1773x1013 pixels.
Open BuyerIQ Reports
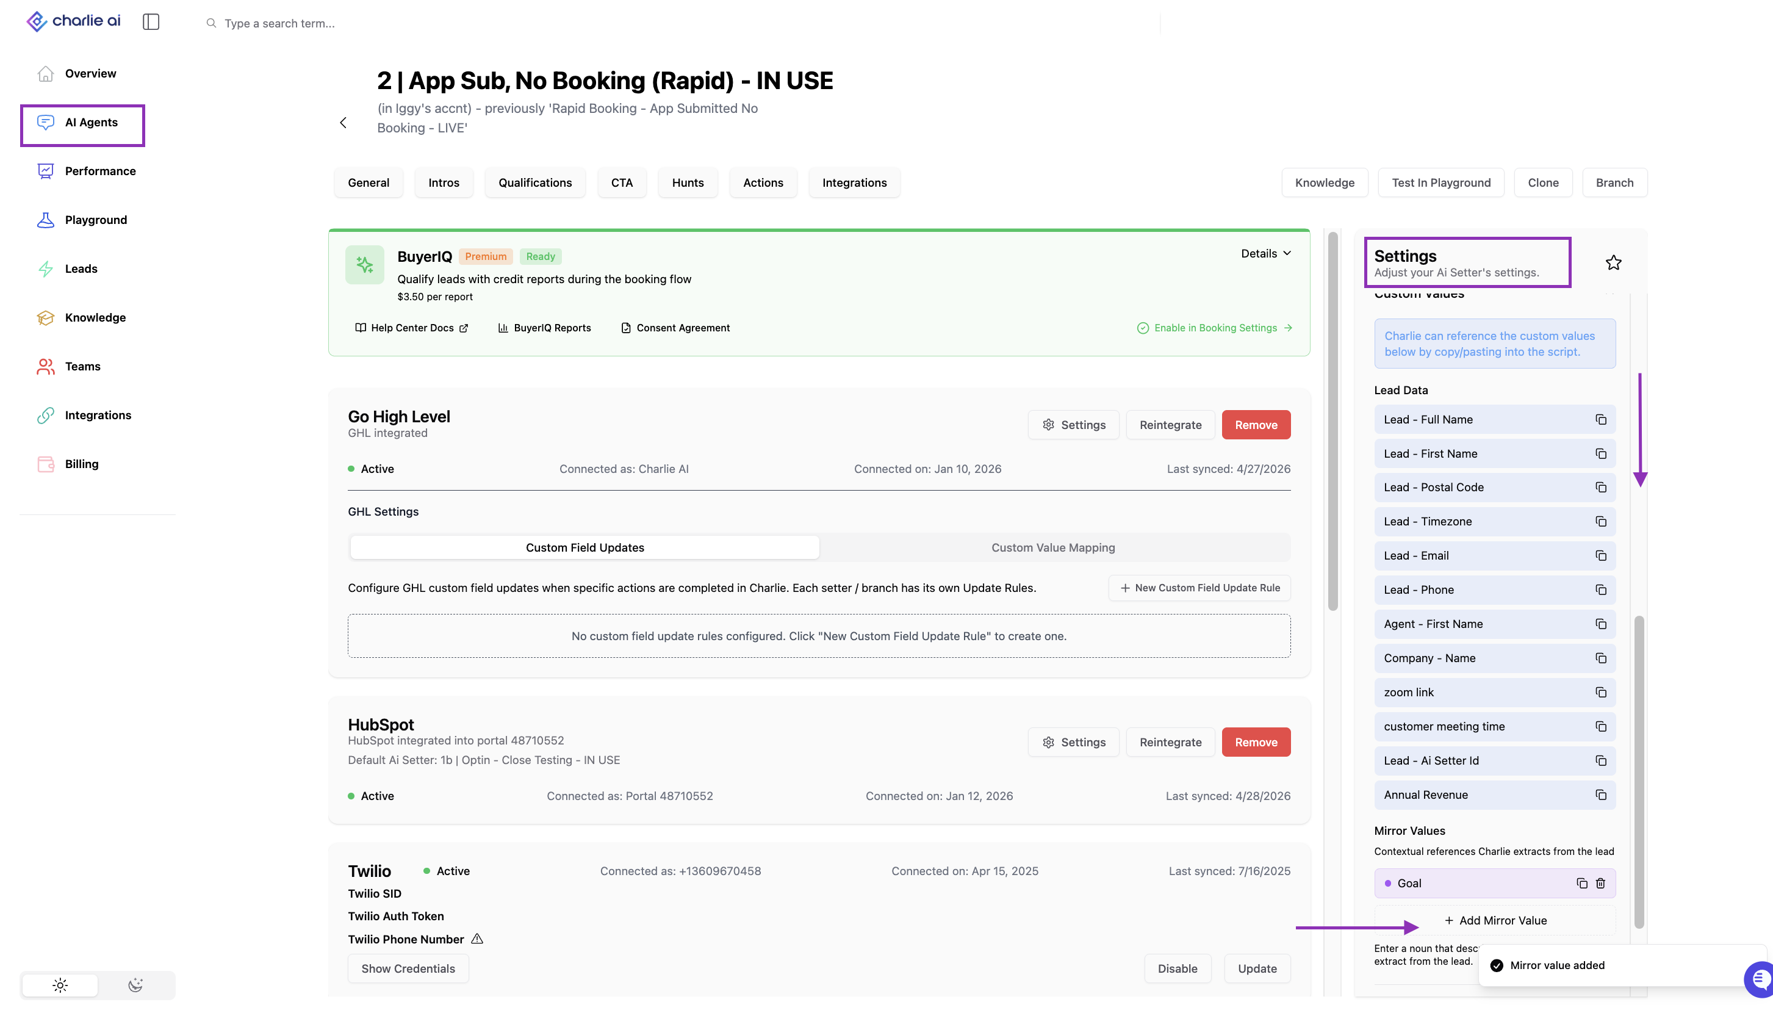tap(545, 328)
